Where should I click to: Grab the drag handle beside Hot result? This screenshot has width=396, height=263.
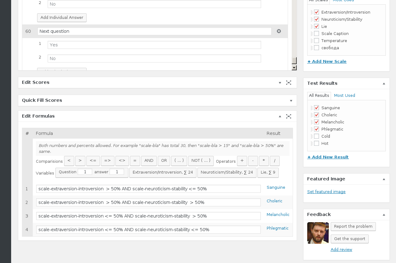tap(312, 144)
